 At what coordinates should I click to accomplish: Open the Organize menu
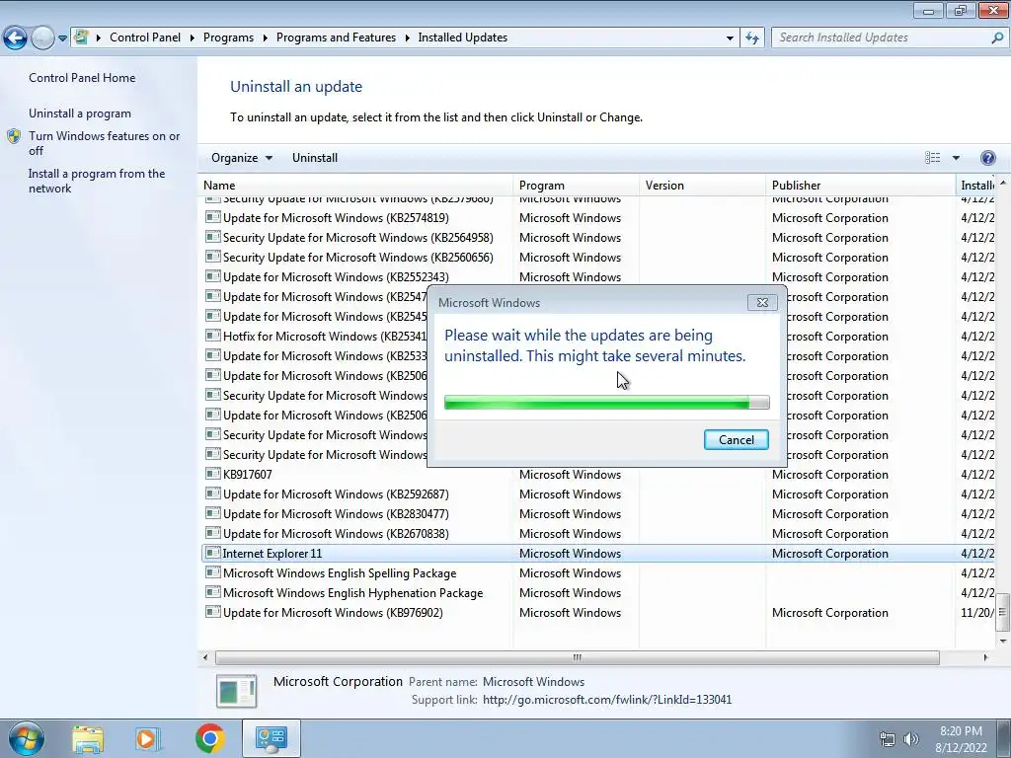[x=242, y=158]
